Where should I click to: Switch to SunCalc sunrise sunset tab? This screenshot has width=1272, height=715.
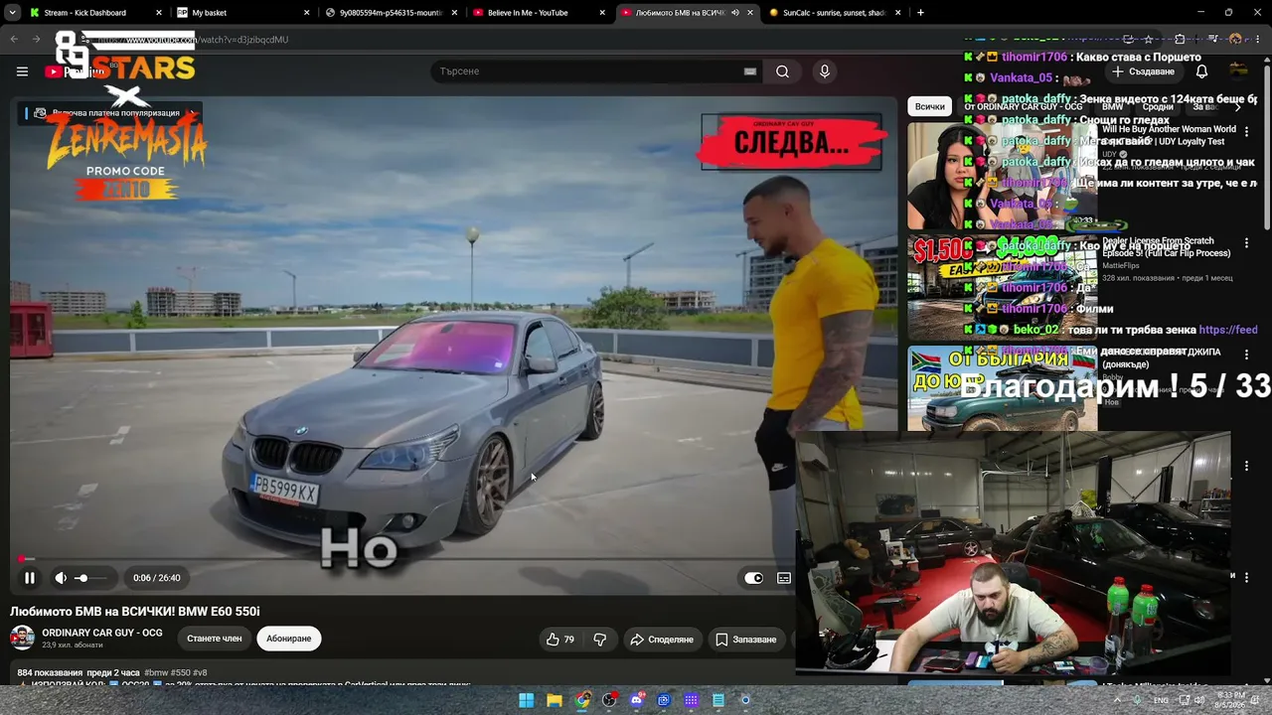pos(834,13)
